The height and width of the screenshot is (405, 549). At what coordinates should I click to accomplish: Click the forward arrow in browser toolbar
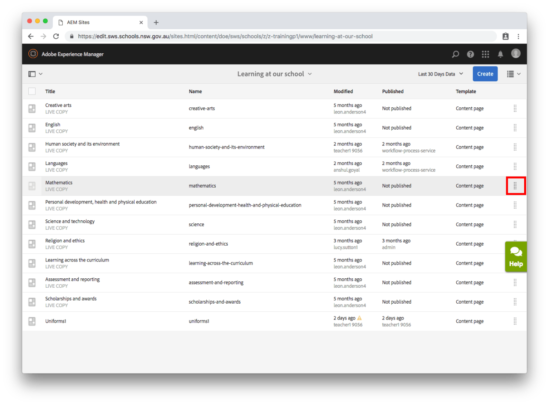(x=43, y=37)
